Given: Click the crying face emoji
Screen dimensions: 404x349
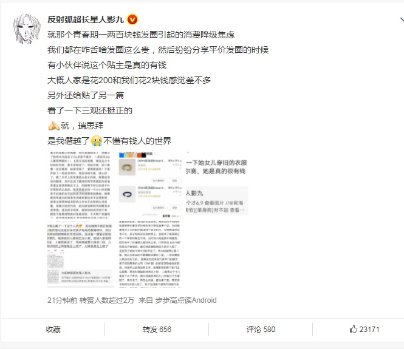Looking at the screenshot, I should point(97,141).
